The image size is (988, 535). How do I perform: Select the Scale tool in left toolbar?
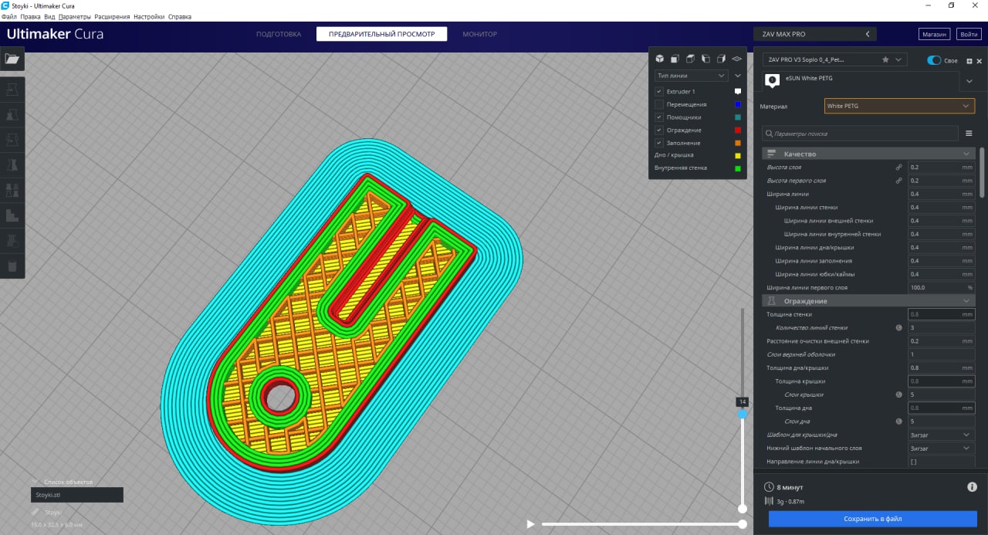point(12,114)
